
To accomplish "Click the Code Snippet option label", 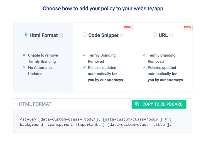I will coord(103,35).
